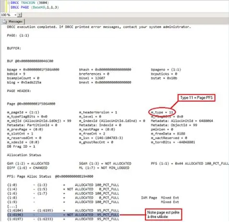
Task: Click the 'ML (1:7) = NOT MIN_LOGGED' entry
Action: click(x=104, y=168)
